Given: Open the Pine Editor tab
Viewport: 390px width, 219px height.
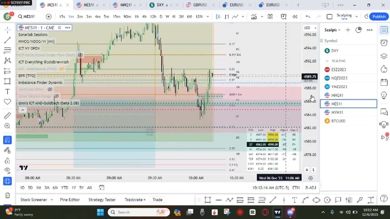Looking at the screenshot, I should pos(70,200).
